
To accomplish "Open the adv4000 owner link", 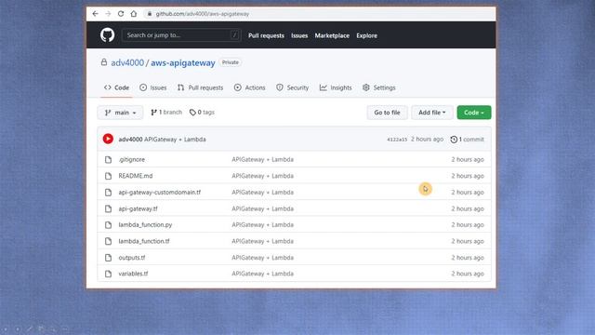I will [x=127, y=62].
